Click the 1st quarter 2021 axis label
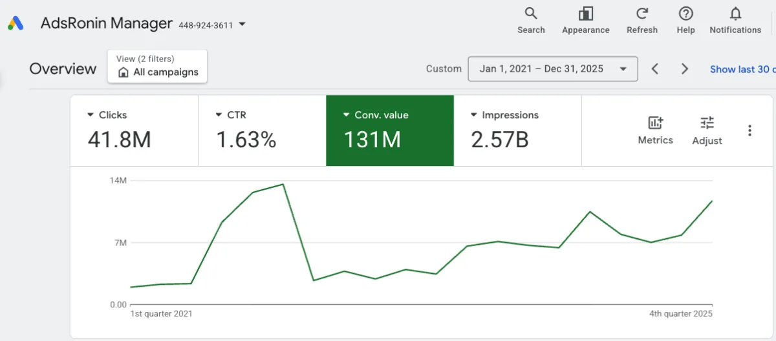776x341 pixels. 162,314
